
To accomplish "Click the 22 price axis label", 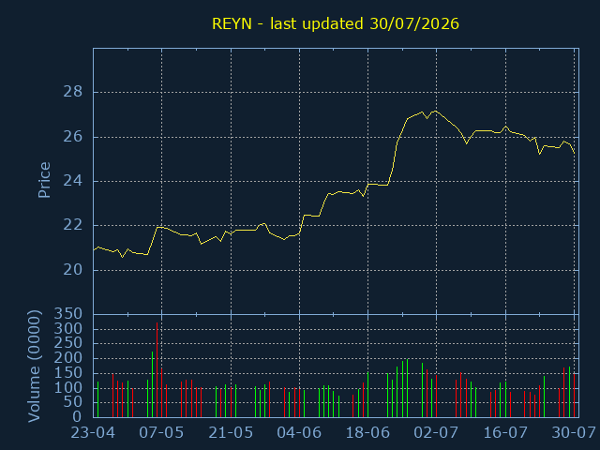I will click(73, 225).
